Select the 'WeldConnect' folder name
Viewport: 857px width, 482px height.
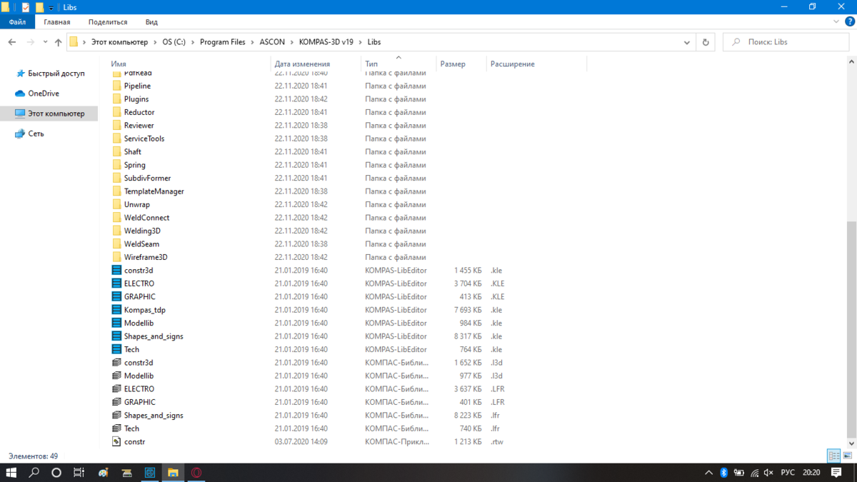coord(146,218)
